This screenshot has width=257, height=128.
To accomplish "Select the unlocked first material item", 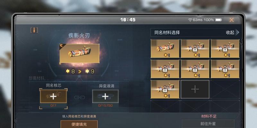I will point(165,49).
